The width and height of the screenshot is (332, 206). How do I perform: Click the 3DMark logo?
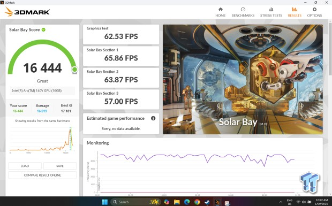click(27, 12)
